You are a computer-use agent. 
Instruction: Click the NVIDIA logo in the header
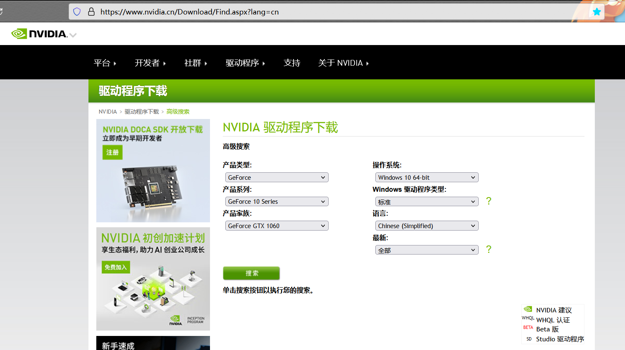point(39,33)
